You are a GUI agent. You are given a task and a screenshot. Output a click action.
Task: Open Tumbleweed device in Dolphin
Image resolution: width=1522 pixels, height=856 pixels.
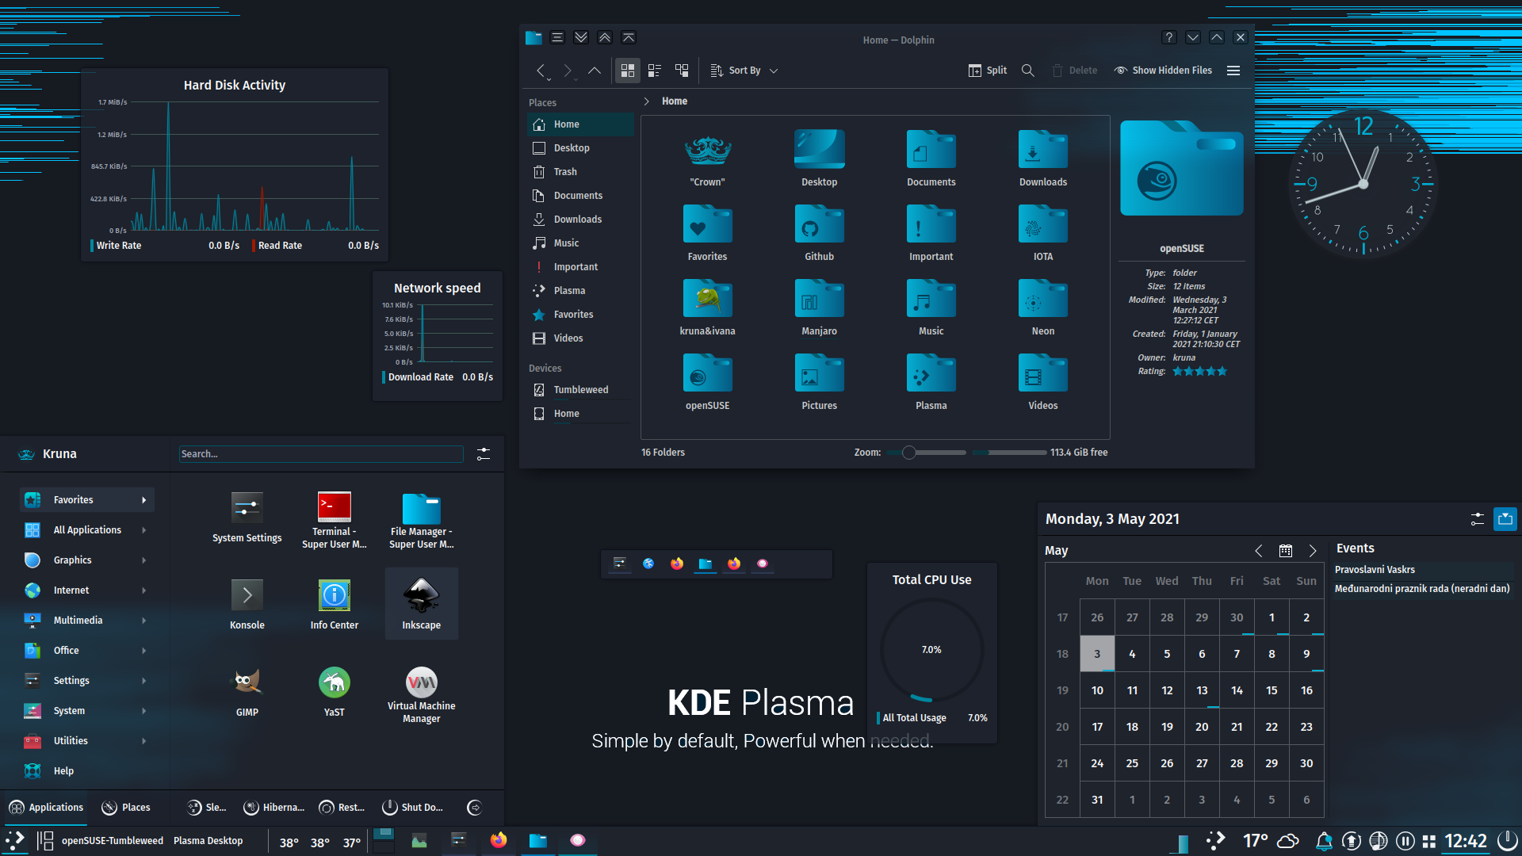click(x=581, y=390)
